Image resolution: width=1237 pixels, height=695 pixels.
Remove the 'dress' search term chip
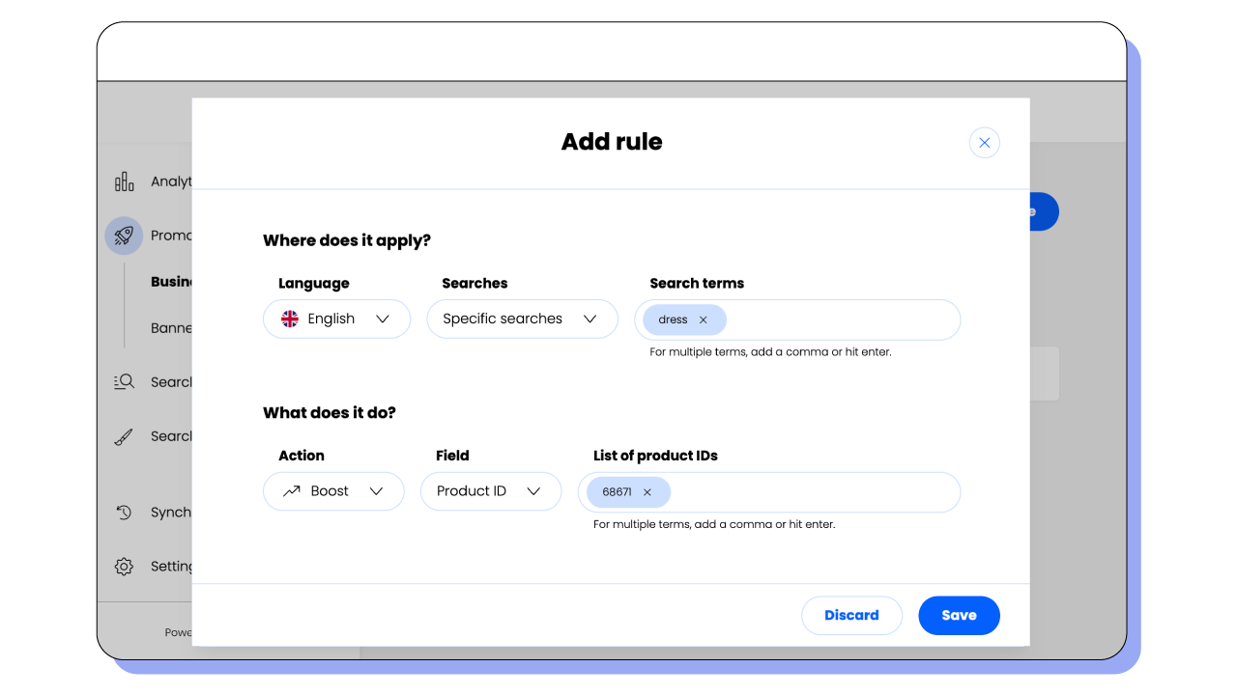click(703, 320)
